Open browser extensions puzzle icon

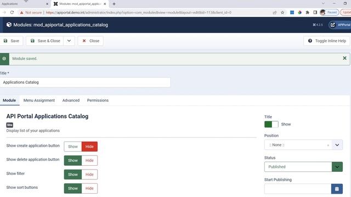click(307, 13)
